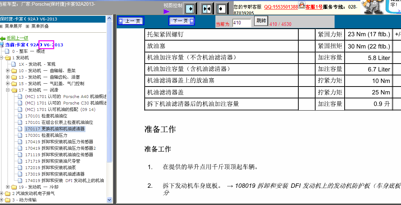
Task: Click the view control left-arrow icon
Action: coord(222,9)
